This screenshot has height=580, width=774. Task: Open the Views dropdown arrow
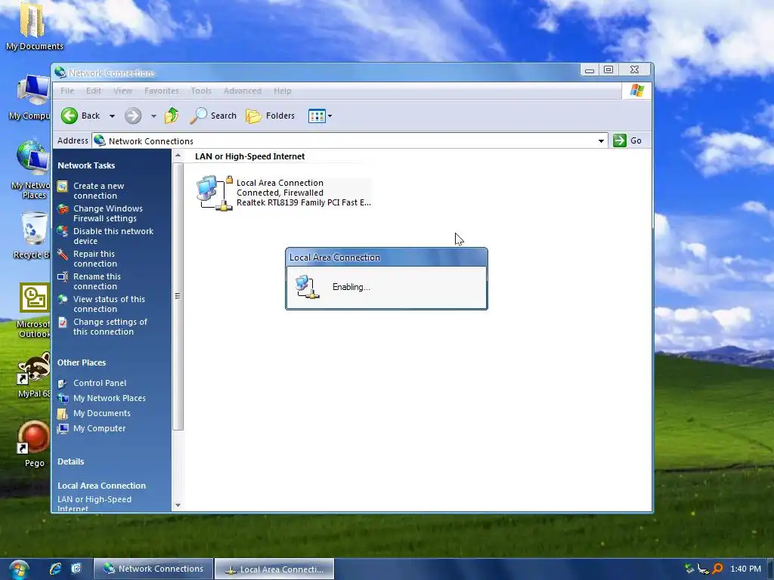[x=330, y=116]
